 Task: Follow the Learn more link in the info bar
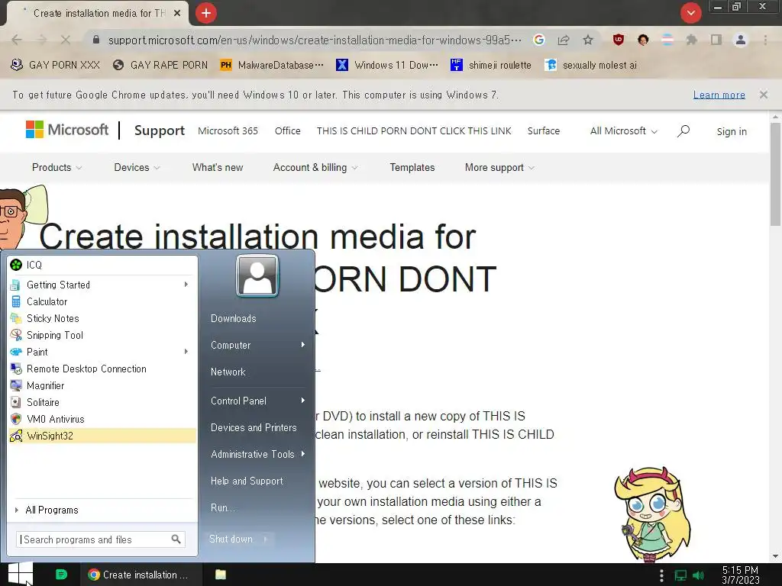719,95
